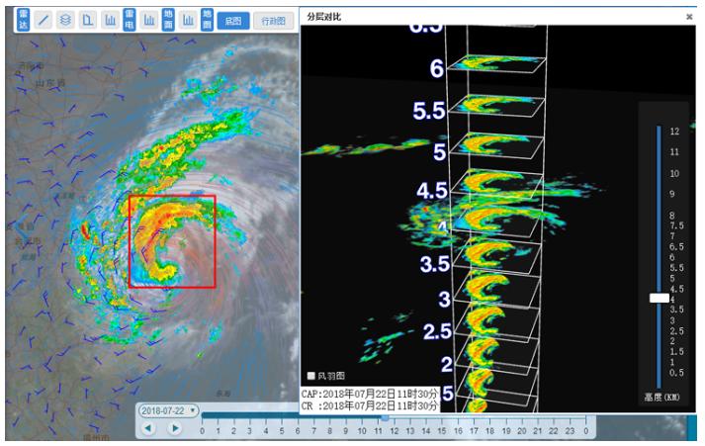Open the stacked layers tool icon
The height and width of the screenshot is (446, 705).
coord(65,20)
